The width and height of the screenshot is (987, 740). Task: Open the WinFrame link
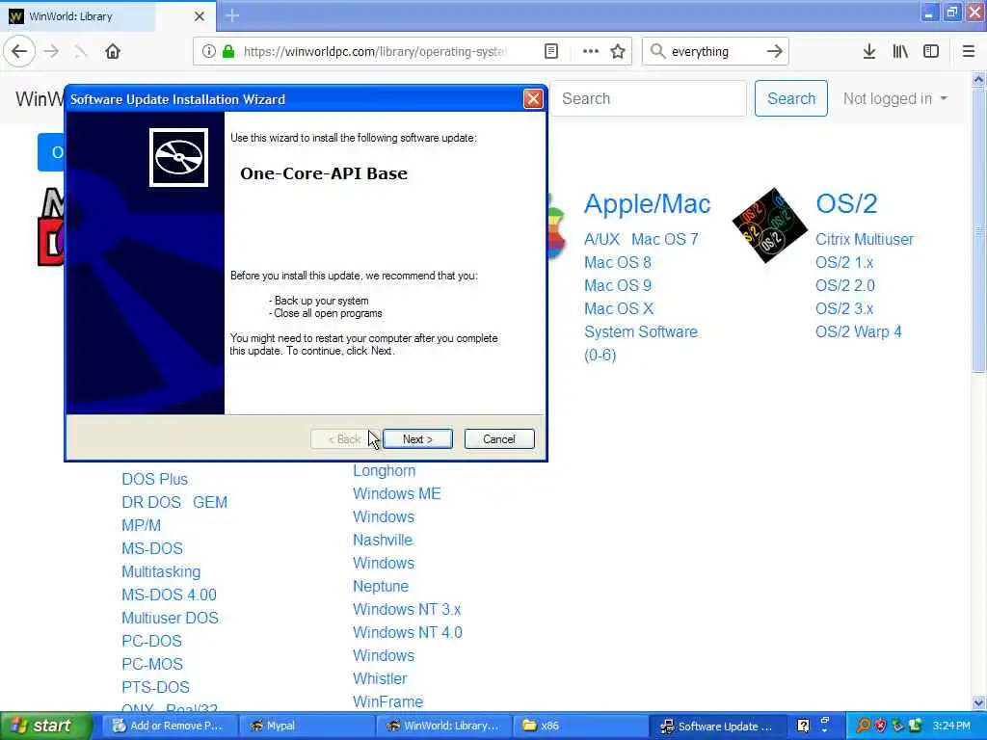[x=387, y=701]
